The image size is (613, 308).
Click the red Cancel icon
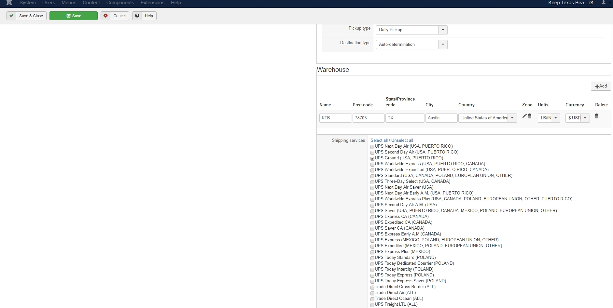click(105, 16)
